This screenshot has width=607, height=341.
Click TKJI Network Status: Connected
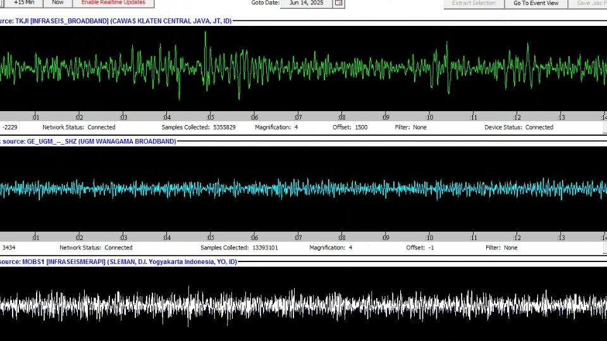79,127
